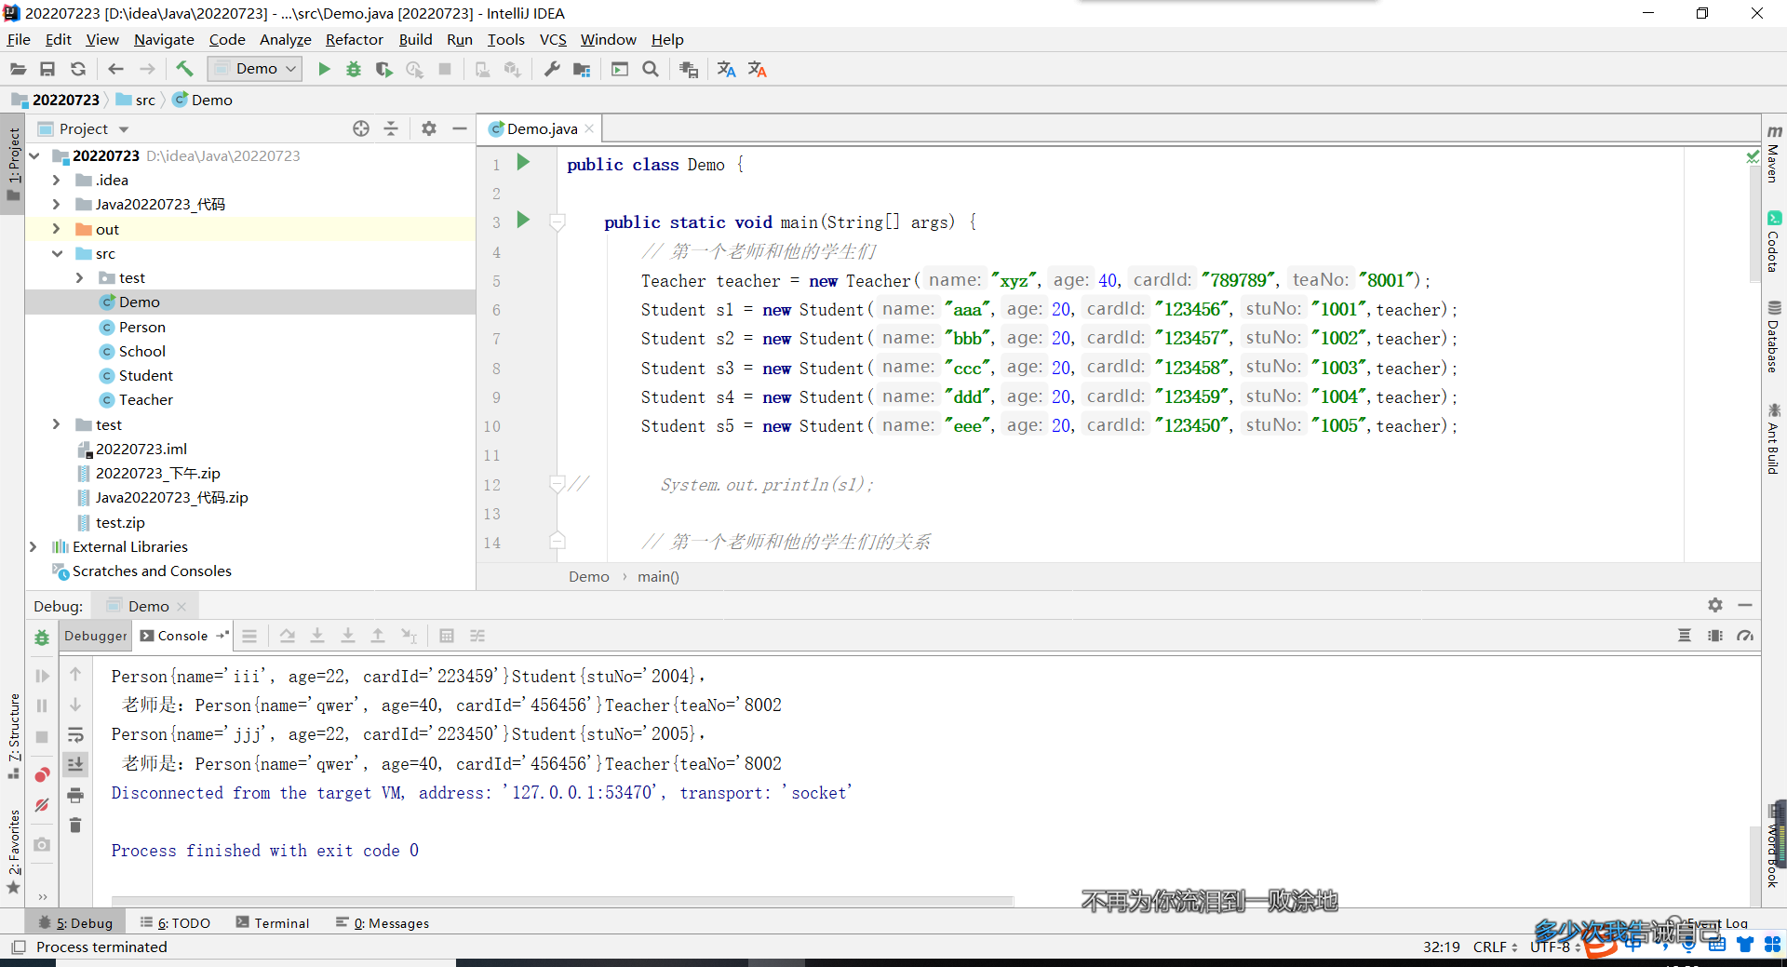The image size is (1787, 967).
Task: Open the Demo run configuration dropdown
Action: click(255, 69)
